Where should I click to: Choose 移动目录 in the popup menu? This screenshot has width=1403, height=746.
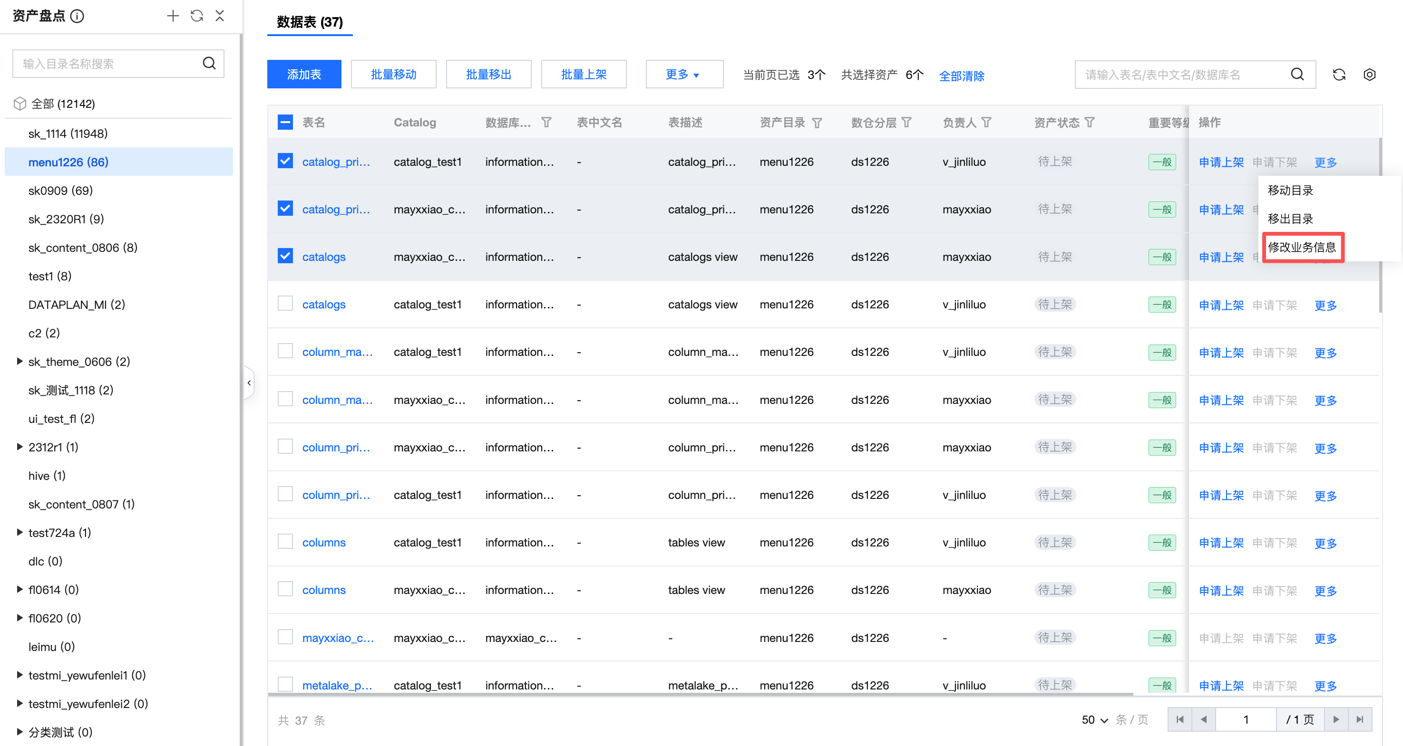pos(1290,191)
